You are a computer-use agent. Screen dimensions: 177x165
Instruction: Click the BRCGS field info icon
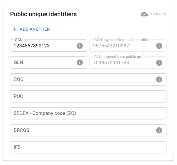tap(159, 130)
